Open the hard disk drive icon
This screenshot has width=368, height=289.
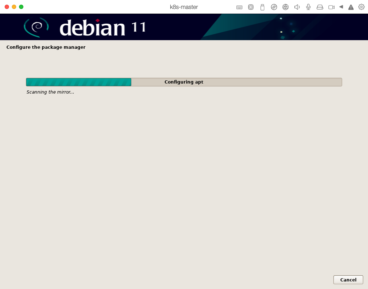tap(320, 7)
